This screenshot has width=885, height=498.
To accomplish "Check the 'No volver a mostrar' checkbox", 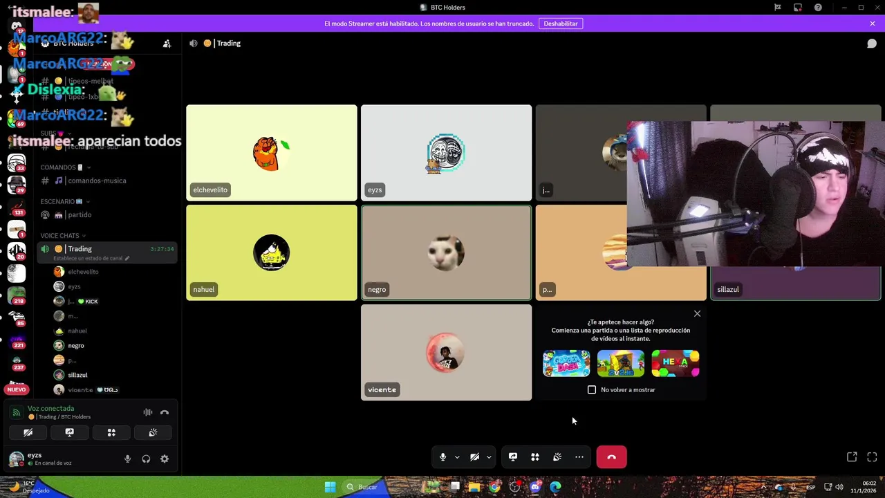I will [592, 390].
